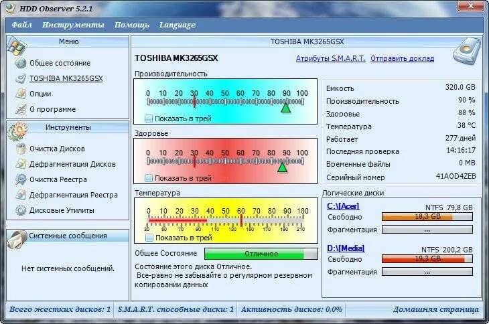Click the drive icon beside TOSHIBA MK3265GSX
Image resolution: width=489 pixels, height=324 pixels.
pos(21,78)
